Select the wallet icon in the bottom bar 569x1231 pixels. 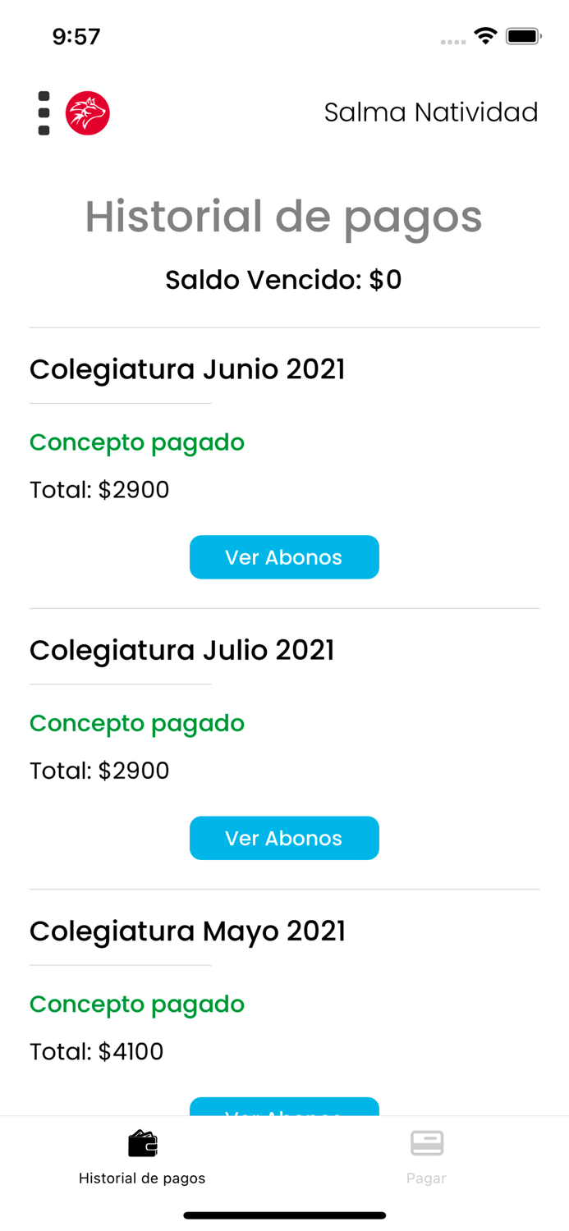(x=142, y=1142)
